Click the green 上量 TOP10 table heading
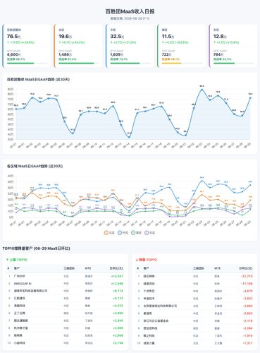Image resolution: width=260 pixels, height=353 pixels. [17, 260]
